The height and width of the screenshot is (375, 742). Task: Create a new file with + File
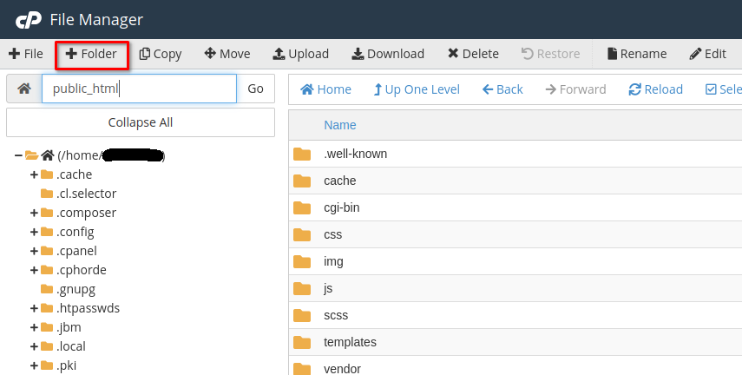[26, 54]
